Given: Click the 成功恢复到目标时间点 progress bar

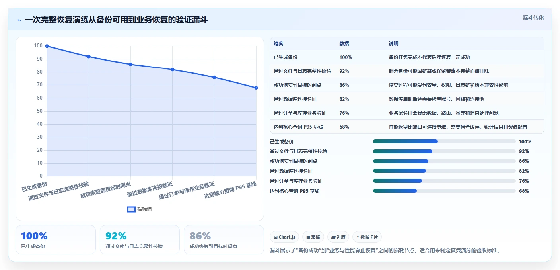Looking at the screenshot, I should (x=444, y=161).
